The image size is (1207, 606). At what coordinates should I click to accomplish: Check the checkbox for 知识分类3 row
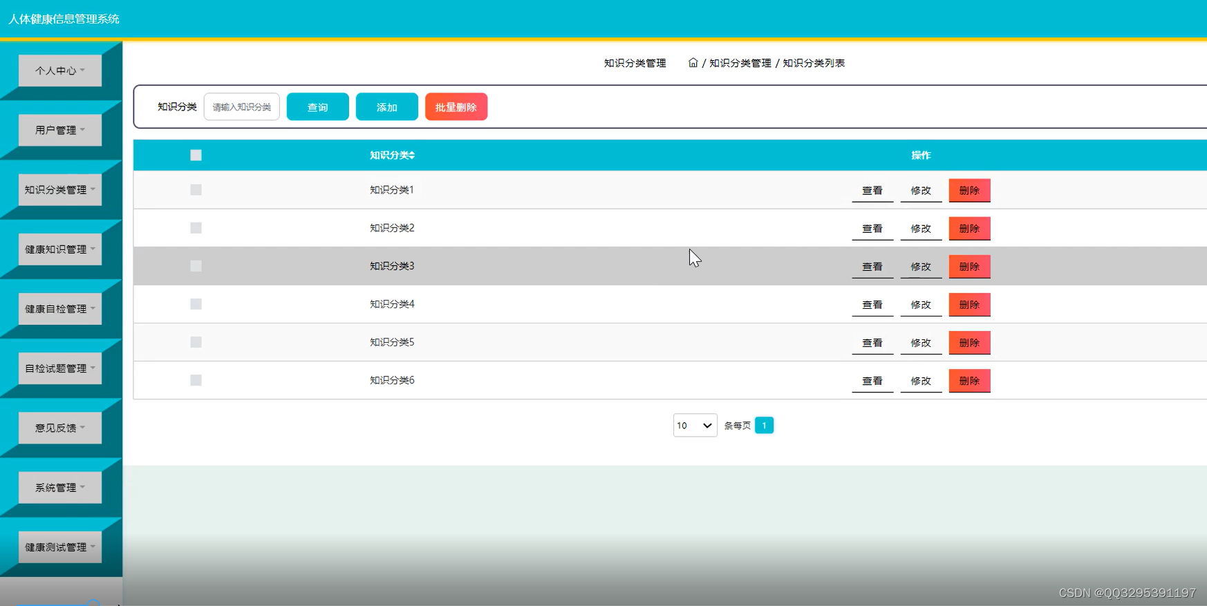(x=196, y=266)
